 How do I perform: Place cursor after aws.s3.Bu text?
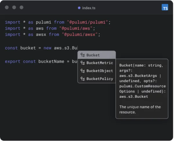[x=77, y=48]
